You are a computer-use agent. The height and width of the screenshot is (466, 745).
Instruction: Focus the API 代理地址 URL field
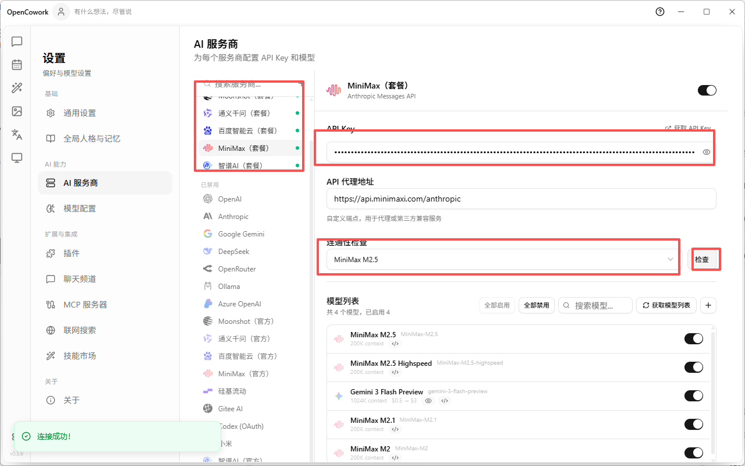(x=521, y=199)
